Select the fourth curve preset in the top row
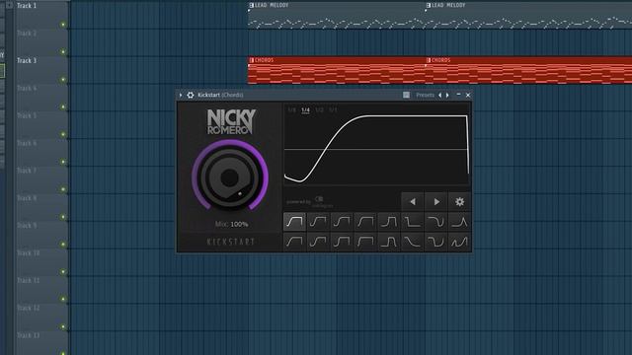This screenshot has width=632, height=355. (x=365, y=222)
